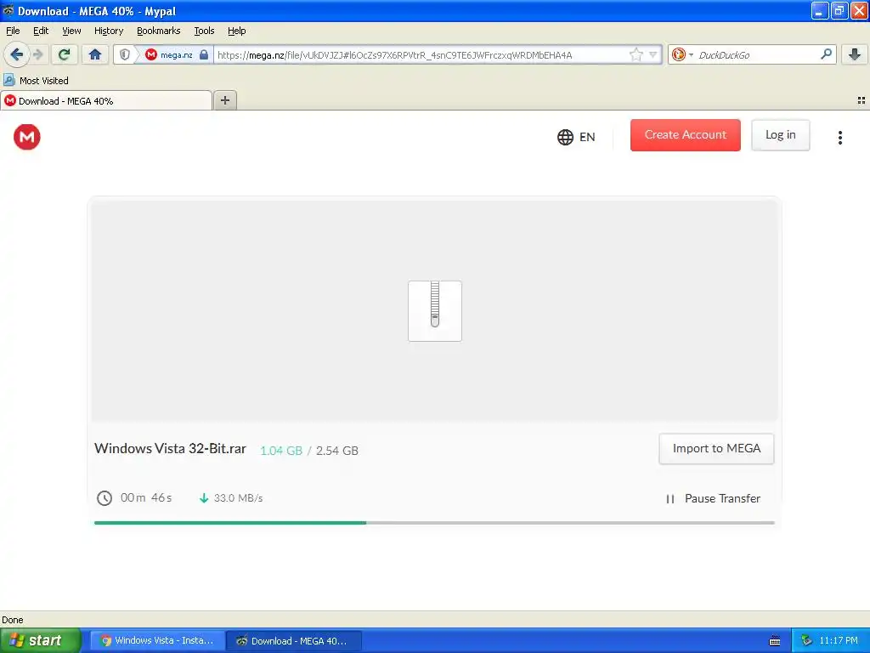Open a new tab with plus button

(224, 100)
